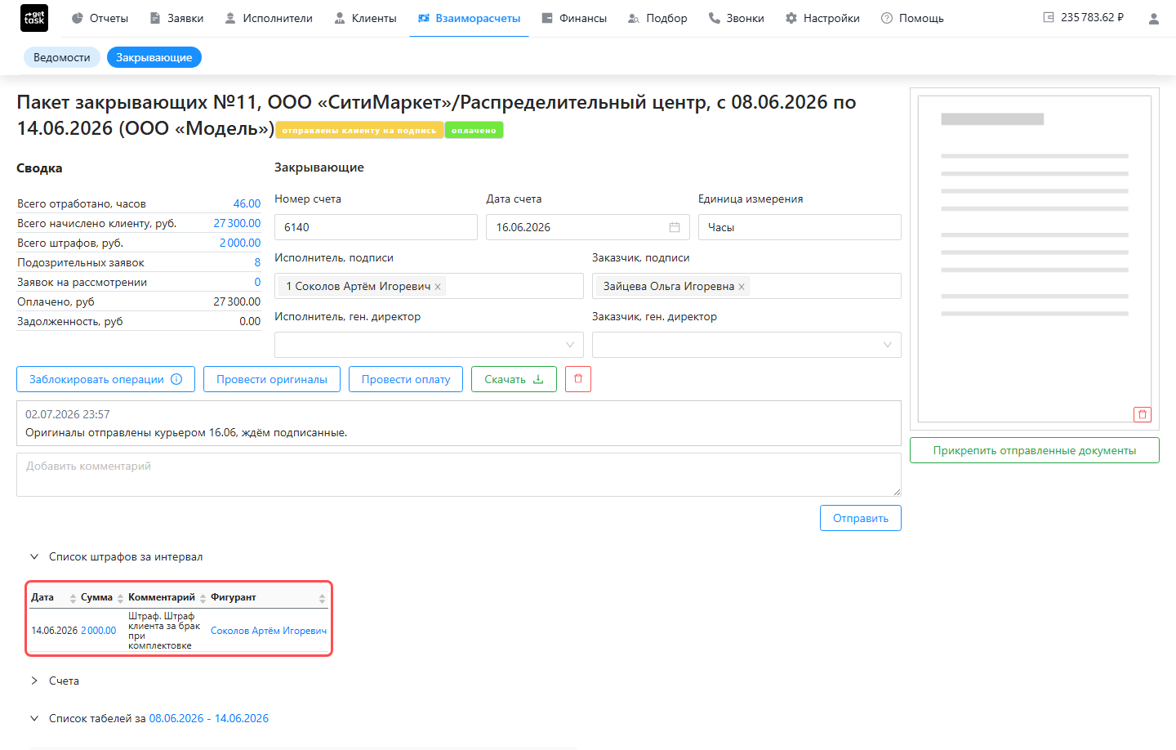Open the Финансы menu

[x=575, y=18]
